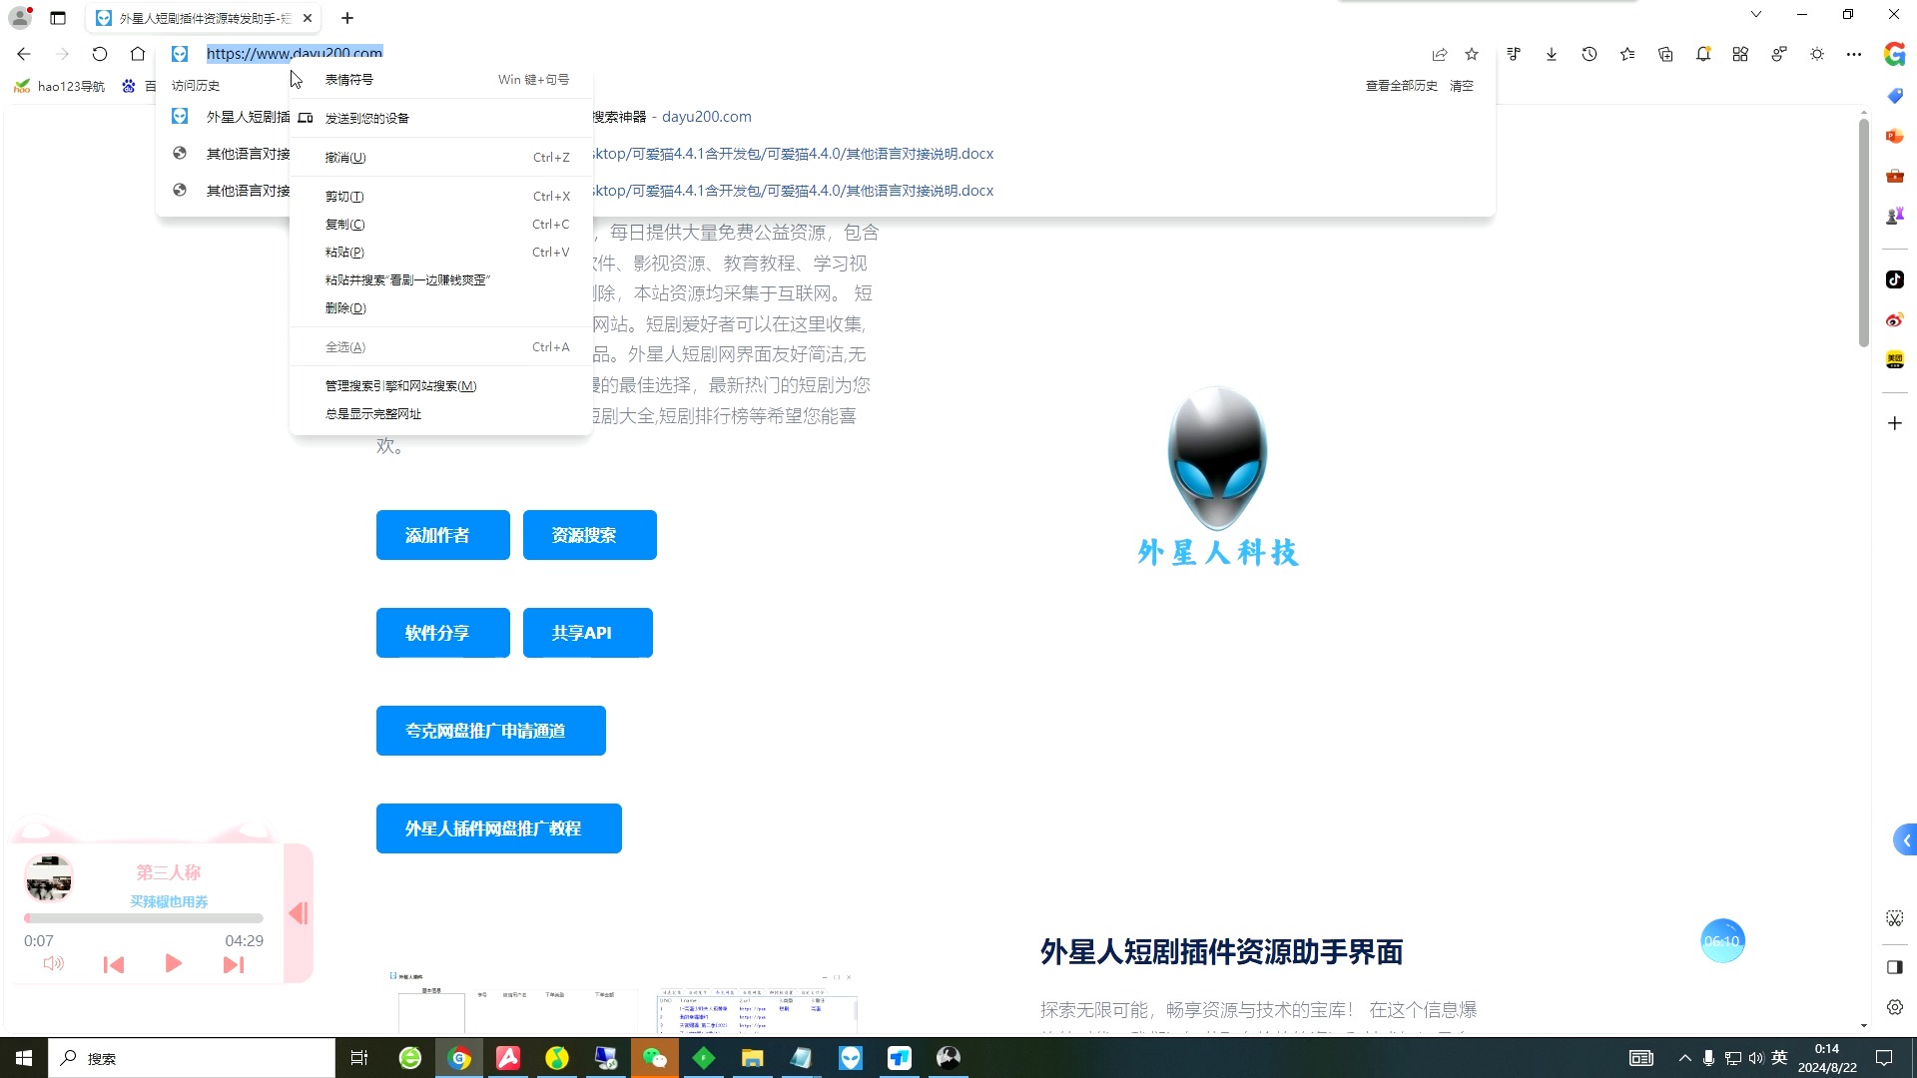
Task: Toggle the light/dark mode sun icon
Action: tap(1817, 54)
